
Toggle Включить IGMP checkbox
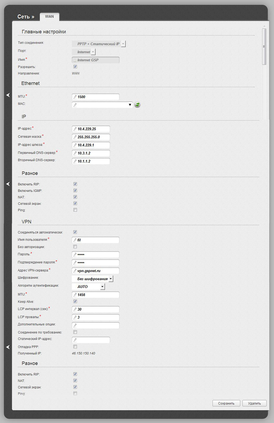click(x=75, y=190)
